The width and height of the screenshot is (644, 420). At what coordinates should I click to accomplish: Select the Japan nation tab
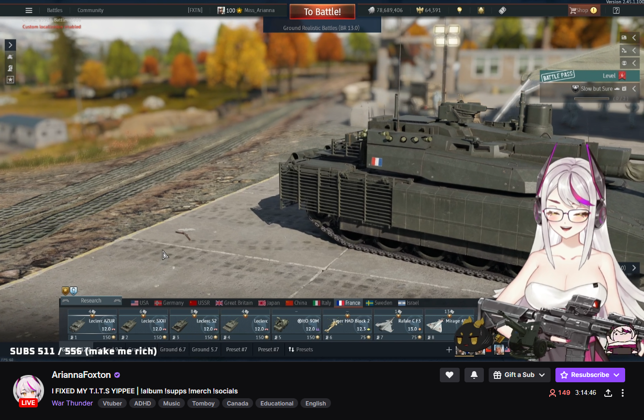tap(269, 303)
